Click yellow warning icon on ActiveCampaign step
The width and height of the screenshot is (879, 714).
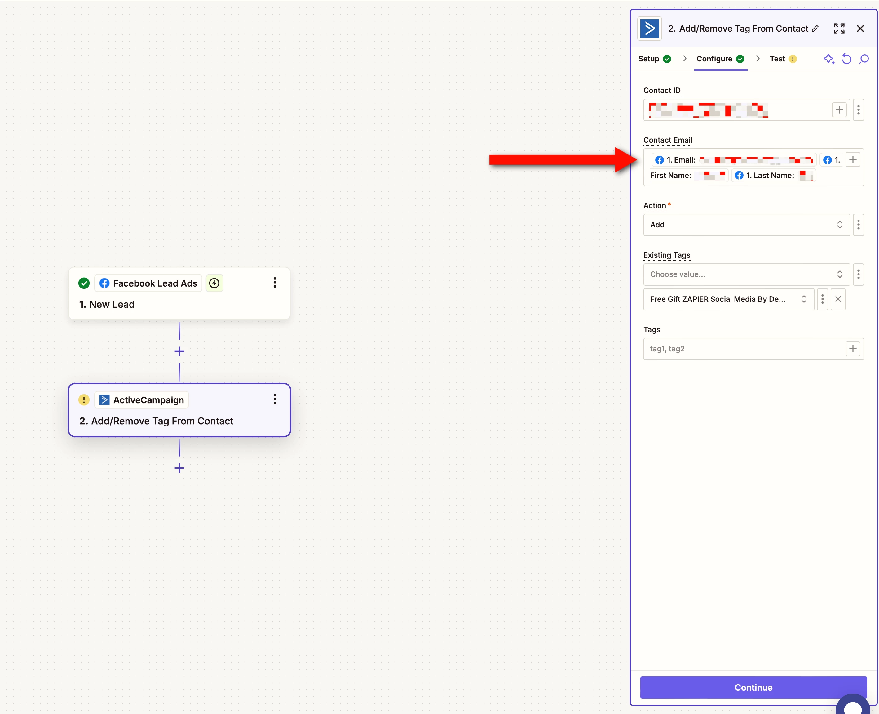coord(84,400)
